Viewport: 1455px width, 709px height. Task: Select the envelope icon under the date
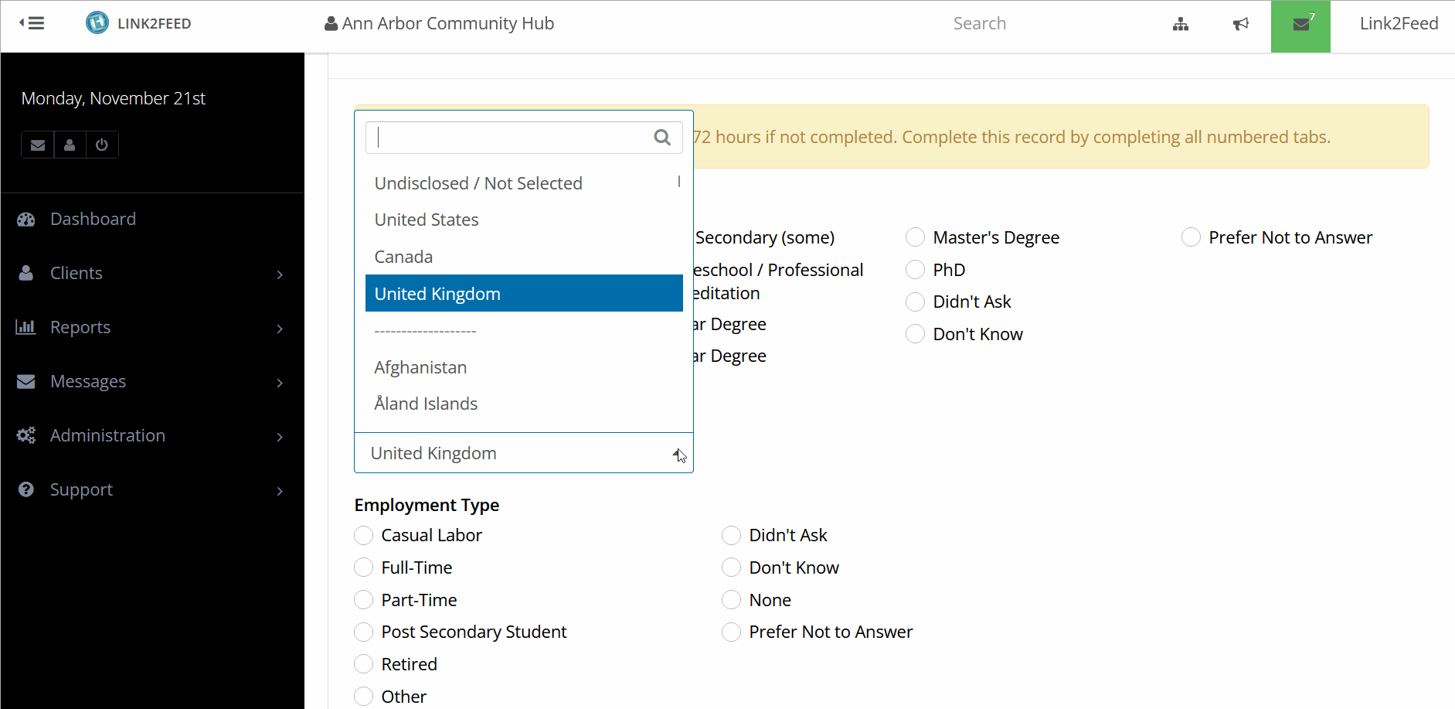pos(37,145)
